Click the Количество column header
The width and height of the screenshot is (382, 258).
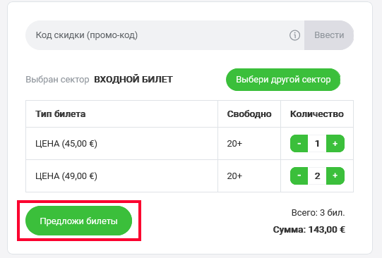[x=317, y=113]
